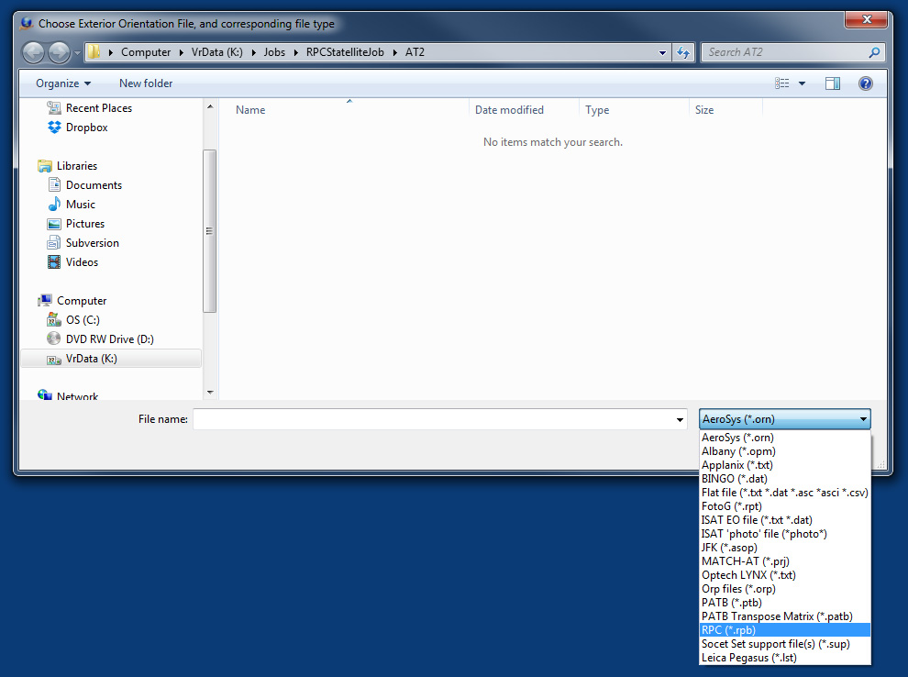Click navigation pane scroll up arrow
Image resolution: width=908 pixels, height=677 pixels.
(210, 106)
